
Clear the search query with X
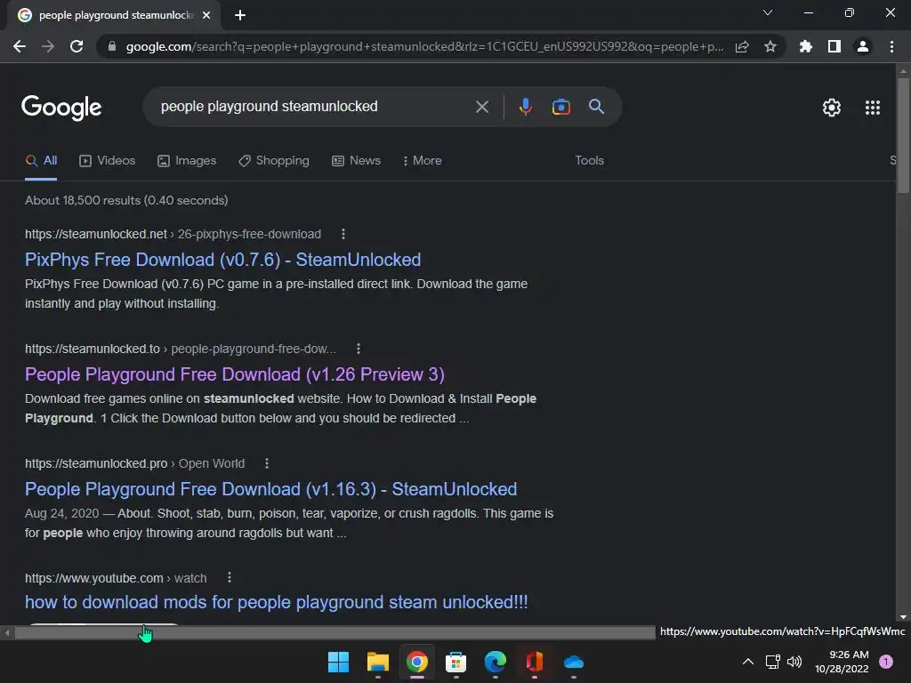[x=482, y=107]
